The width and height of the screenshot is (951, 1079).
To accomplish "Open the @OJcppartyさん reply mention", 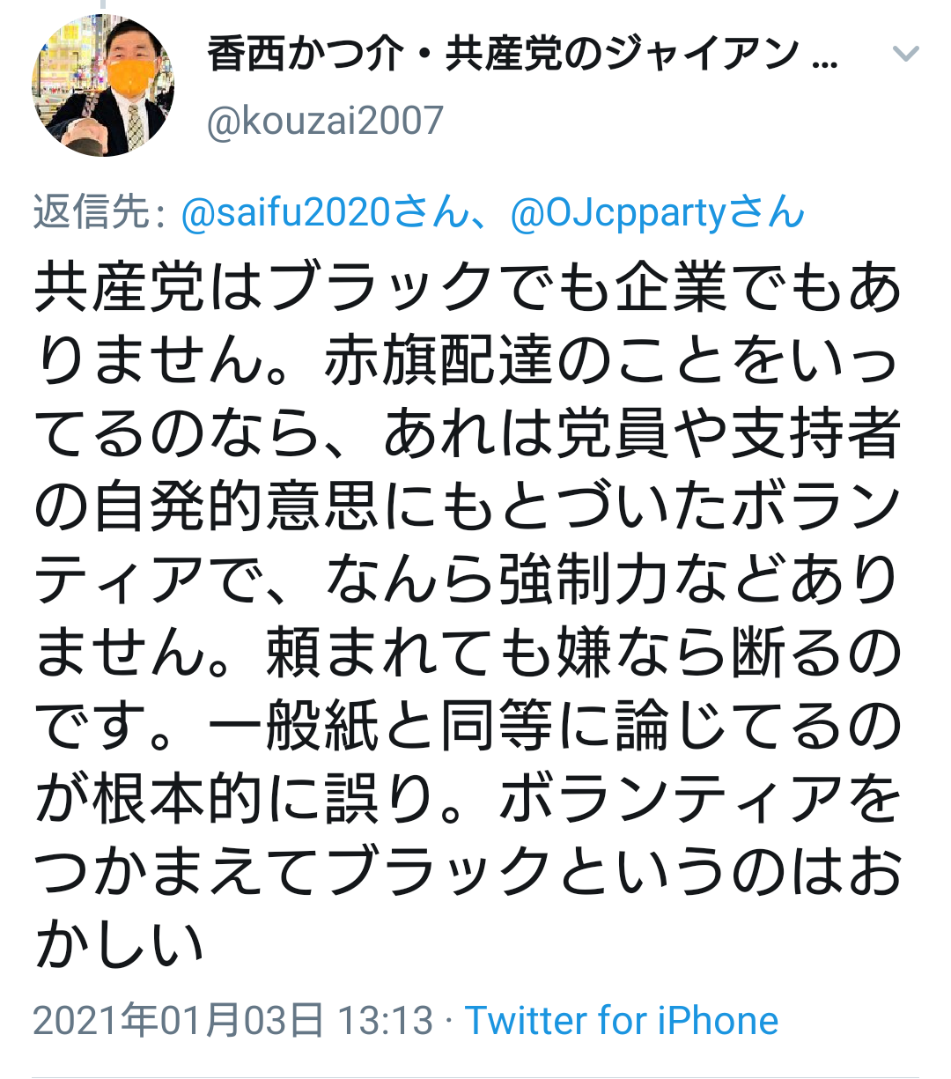I will [x=658, y=213].
